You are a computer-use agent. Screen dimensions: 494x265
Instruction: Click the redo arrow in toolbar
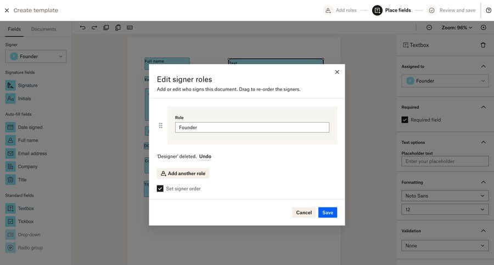[x=94, y=27]
